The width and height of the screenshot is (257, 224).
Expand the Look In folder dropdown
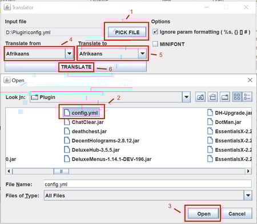click(x=186, y=97)
